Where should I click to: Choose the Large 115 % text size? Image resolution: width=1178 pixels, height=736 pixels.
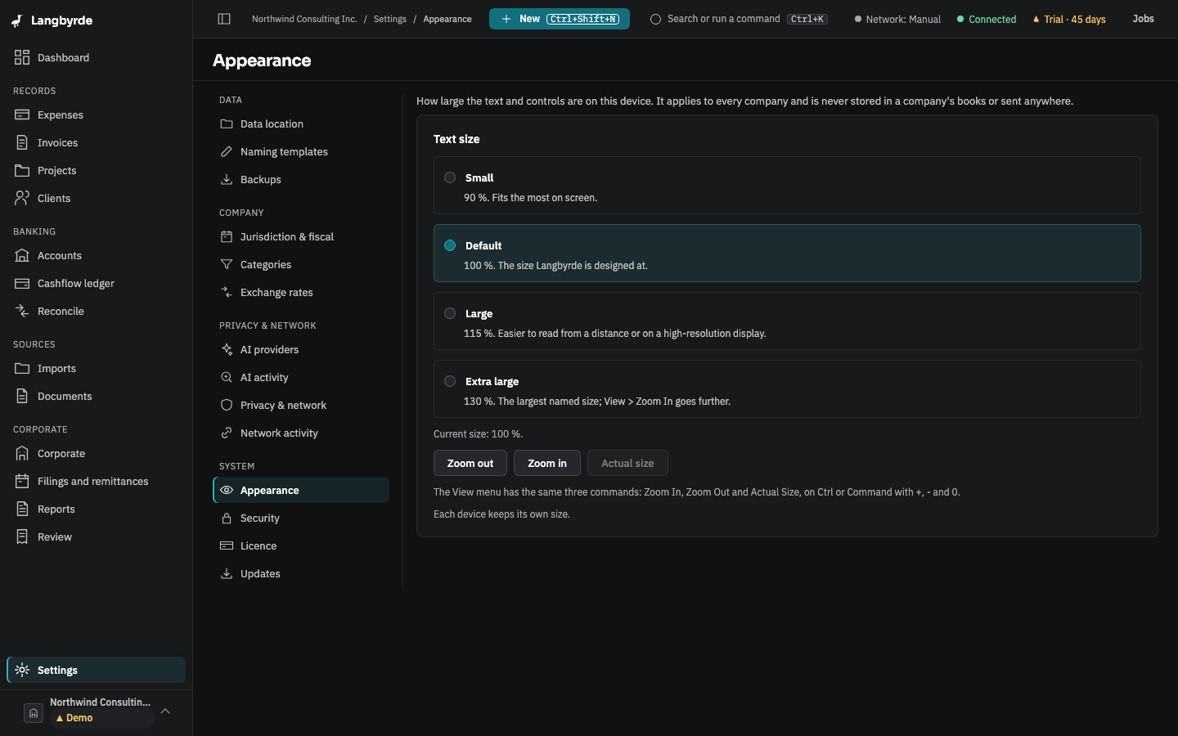pyautogui.click(x=787, y=321)
